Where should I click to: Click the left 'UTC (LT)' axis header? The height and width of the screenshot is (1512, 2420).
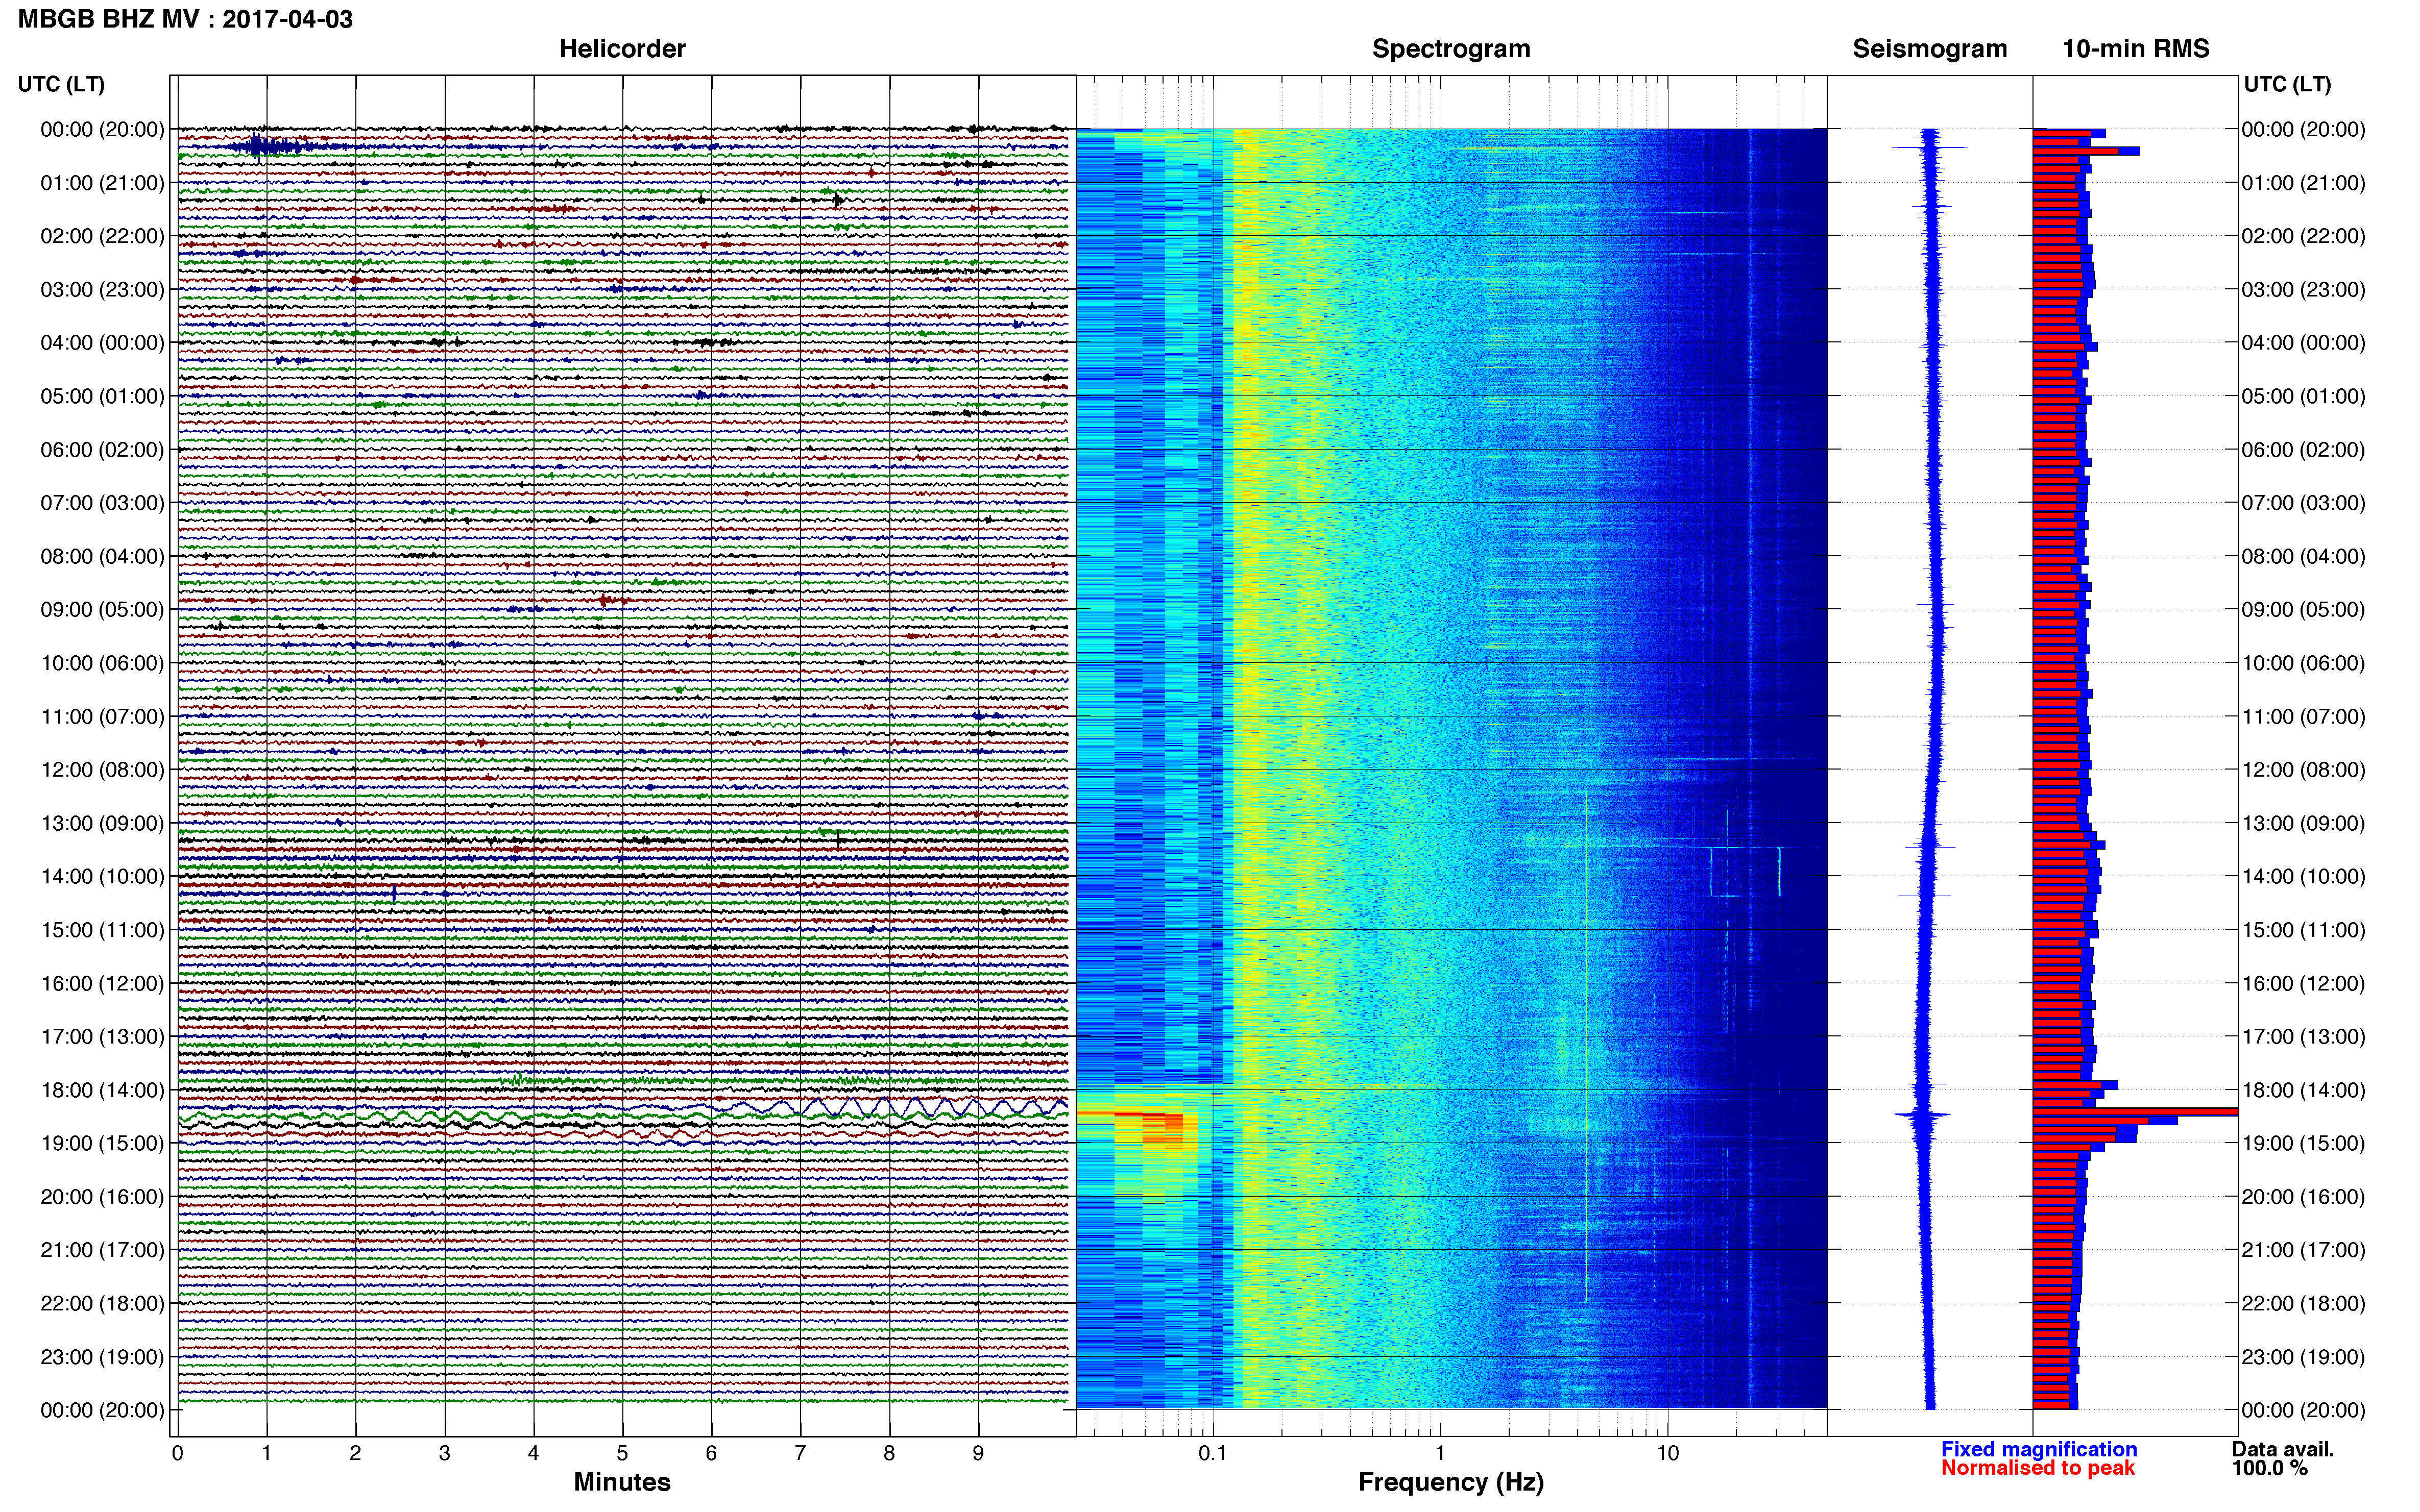tap(61, 84)
